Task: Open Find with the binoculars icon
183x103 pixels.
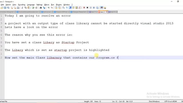Action: tap(41, 8)
